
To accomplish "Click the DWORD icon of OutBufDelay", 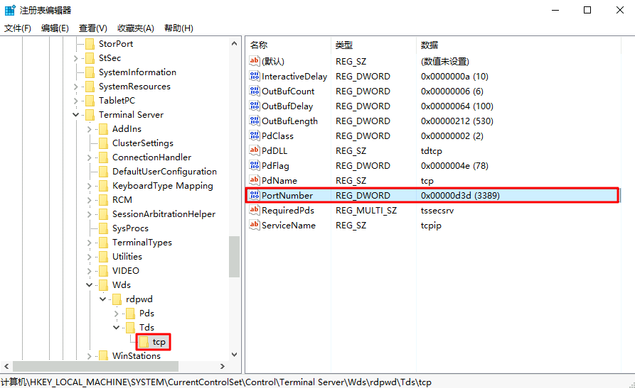I will coord(255,106).
